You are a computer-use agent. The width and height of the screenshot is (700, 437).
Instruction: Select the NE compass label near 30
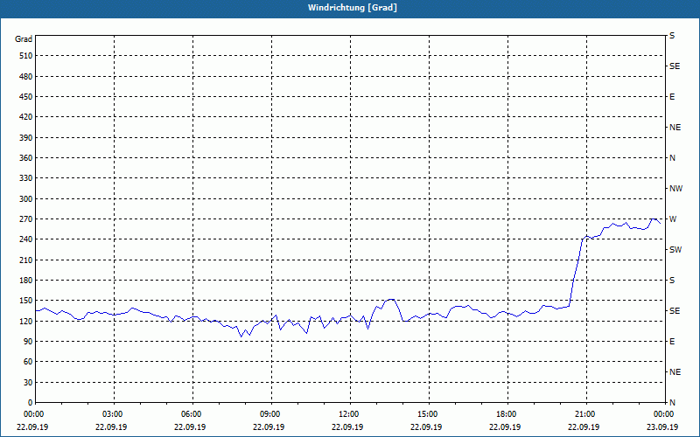coord(675,372)
